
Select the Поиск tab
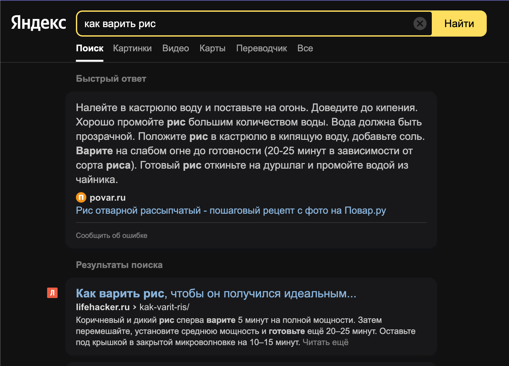[x=90, y=48]
